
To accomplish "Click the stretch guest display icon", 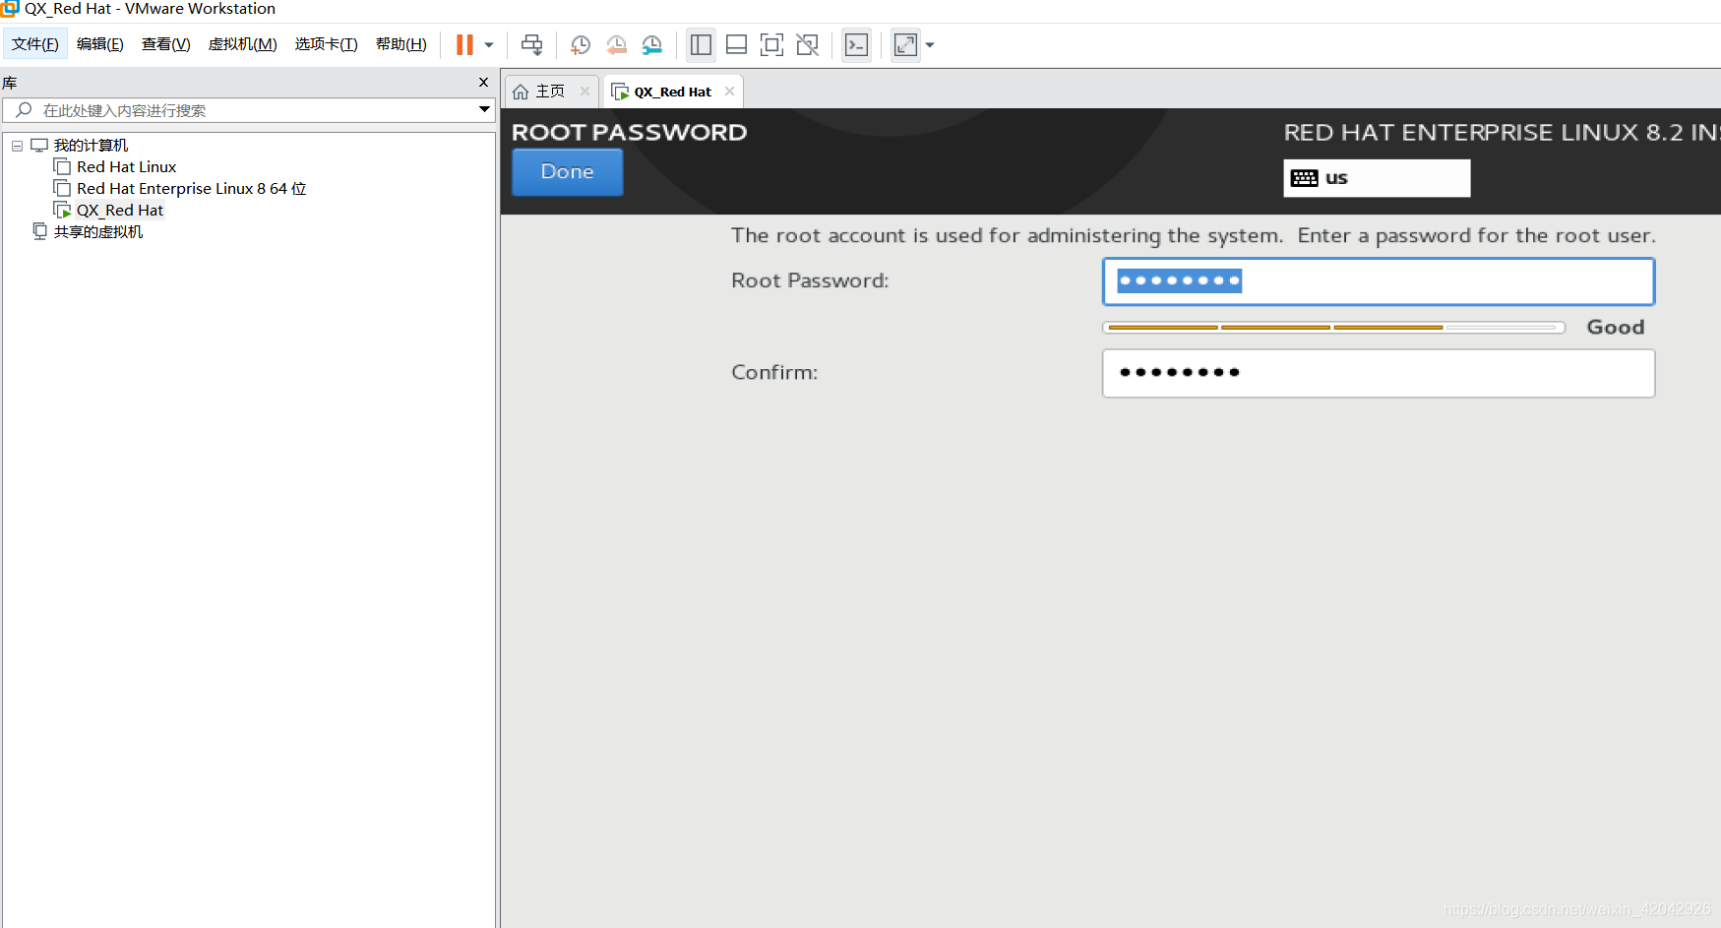I will point(905,44).
